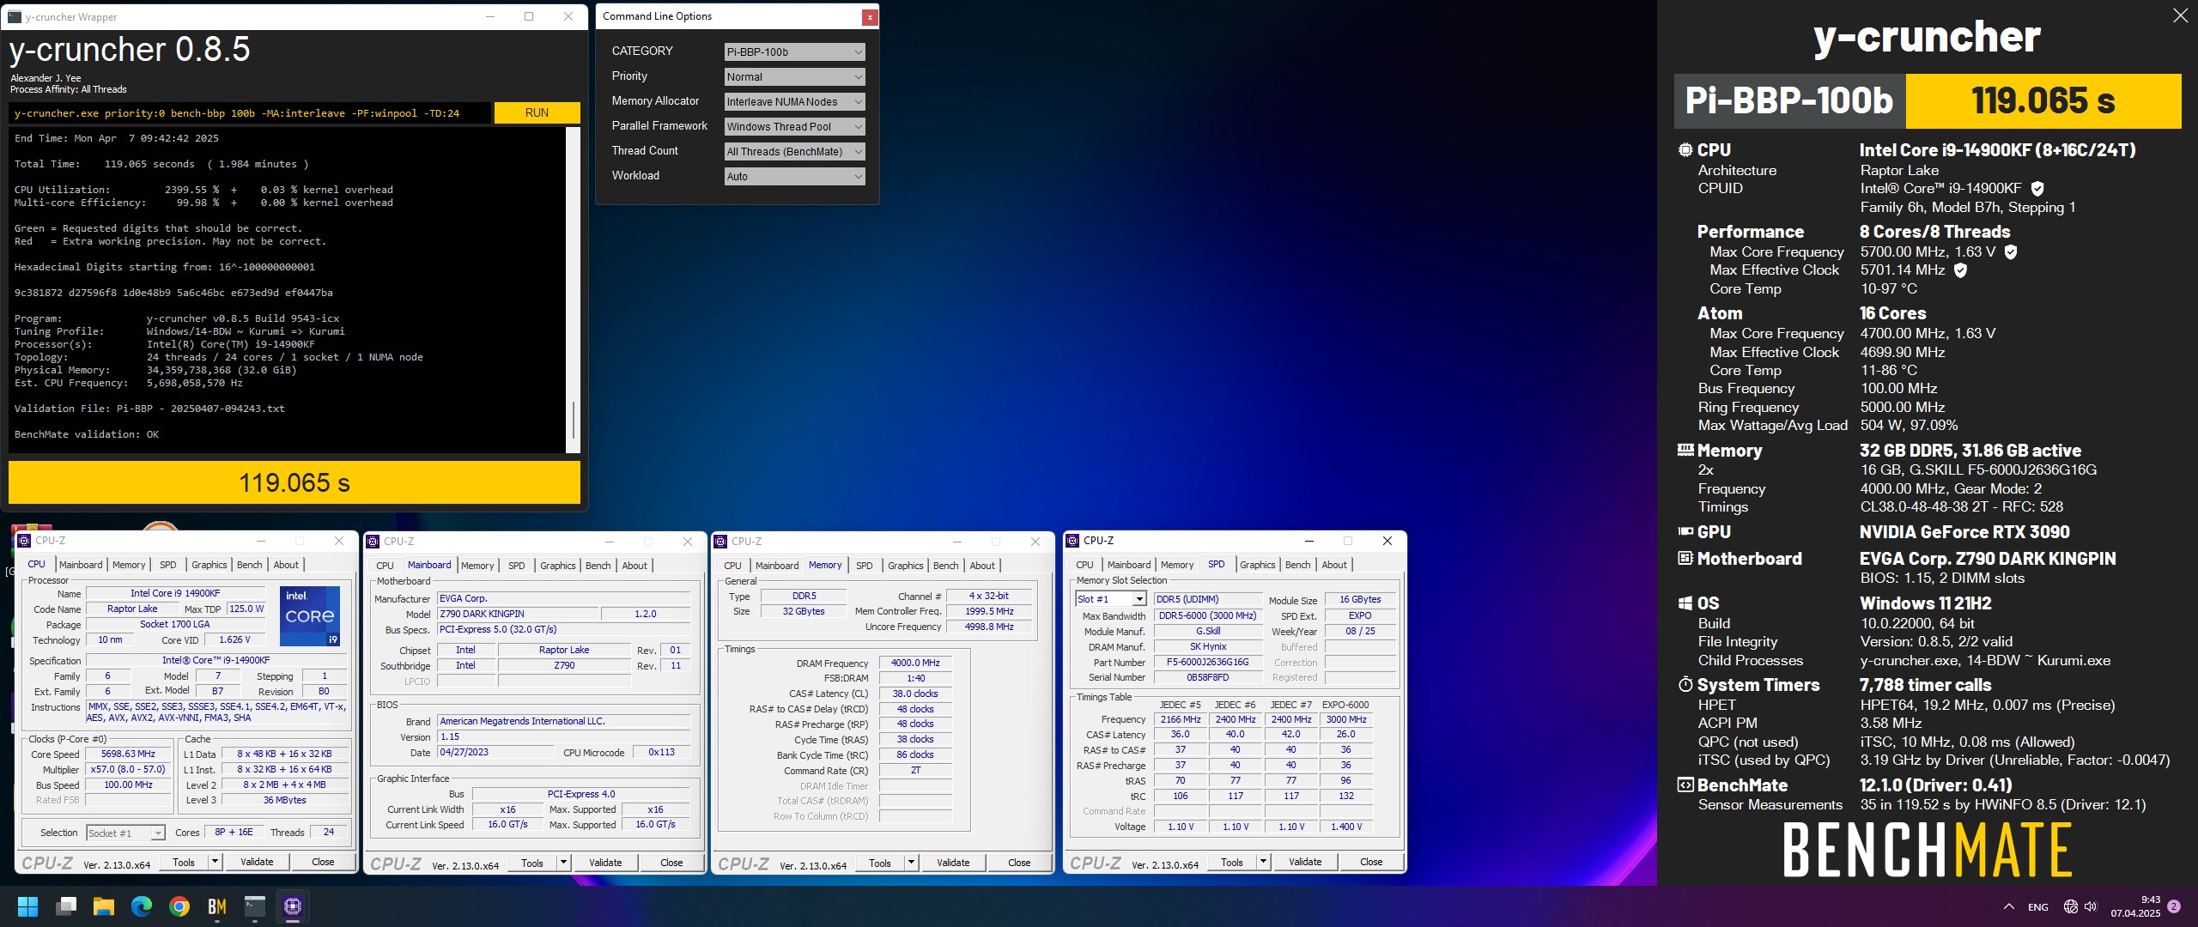Click DRAM Frequency value 4000.0 MHz
This screenshot has height=927, width=2198.
914,663
